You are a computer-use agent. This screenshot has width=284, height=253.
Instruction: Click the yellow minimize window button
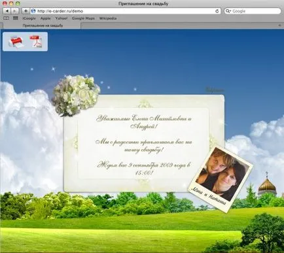pyautogui.click(x=11, y=3)
